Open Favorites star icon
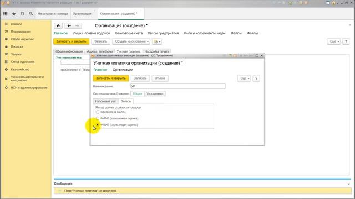This screenshot has width=355, height=199. (x=14, y=14)
